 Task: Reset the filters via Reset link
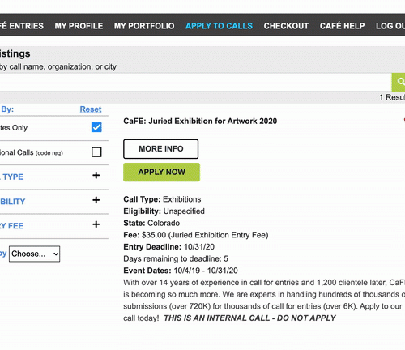(91, 109)
